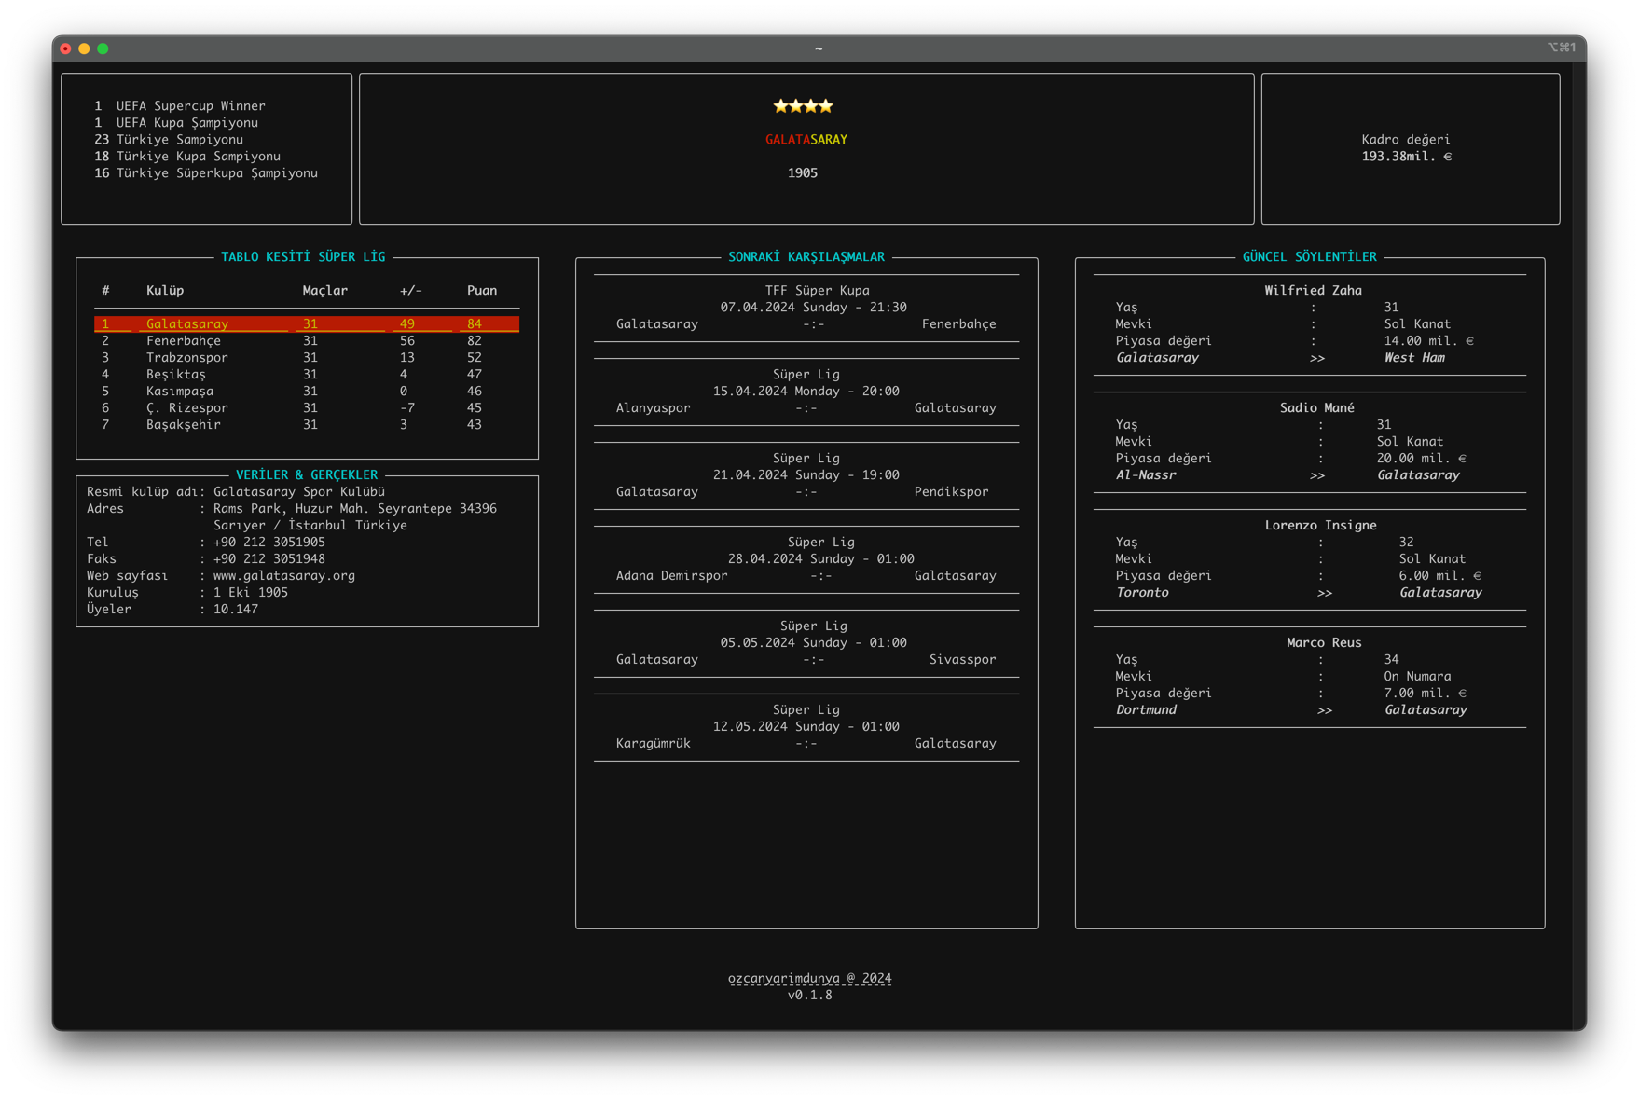Click West Ham in Zaha's transfer line

pos(1414,357)
